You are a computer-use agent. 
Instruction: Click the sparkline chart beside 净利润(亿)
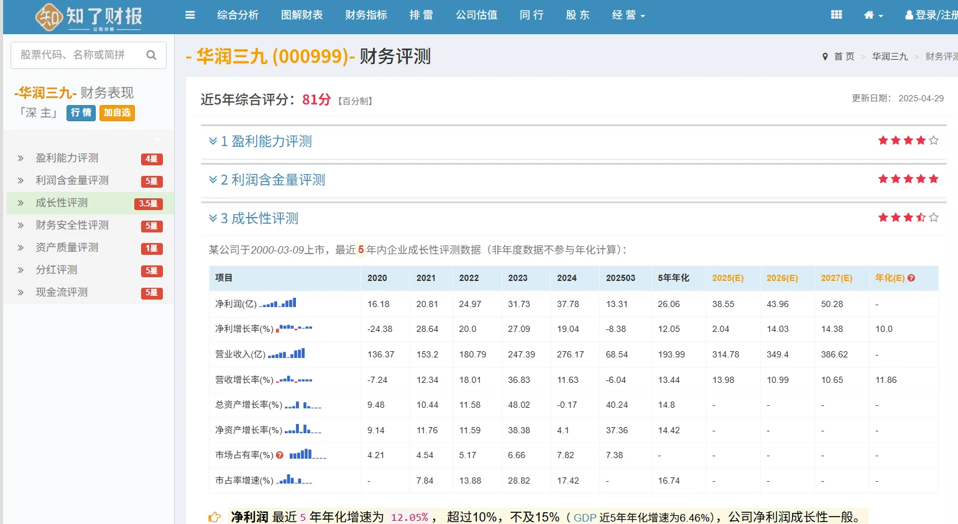pyautogui.click(x=279, y=303)
